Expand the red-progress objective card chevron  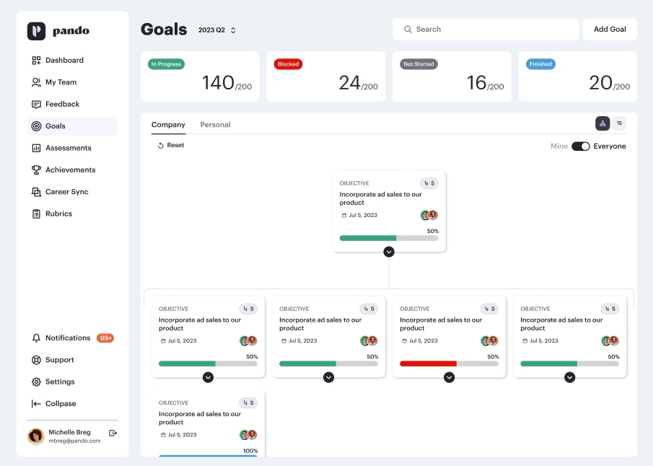pyautogui.click(x=449, y=377)
